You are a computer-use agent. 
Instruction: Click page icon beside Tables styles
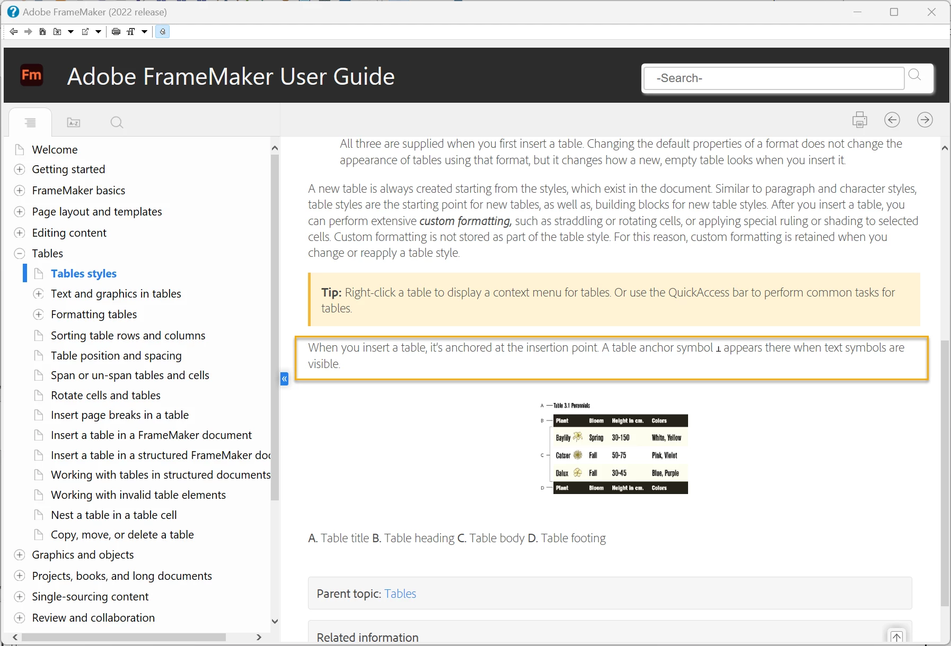38,274
